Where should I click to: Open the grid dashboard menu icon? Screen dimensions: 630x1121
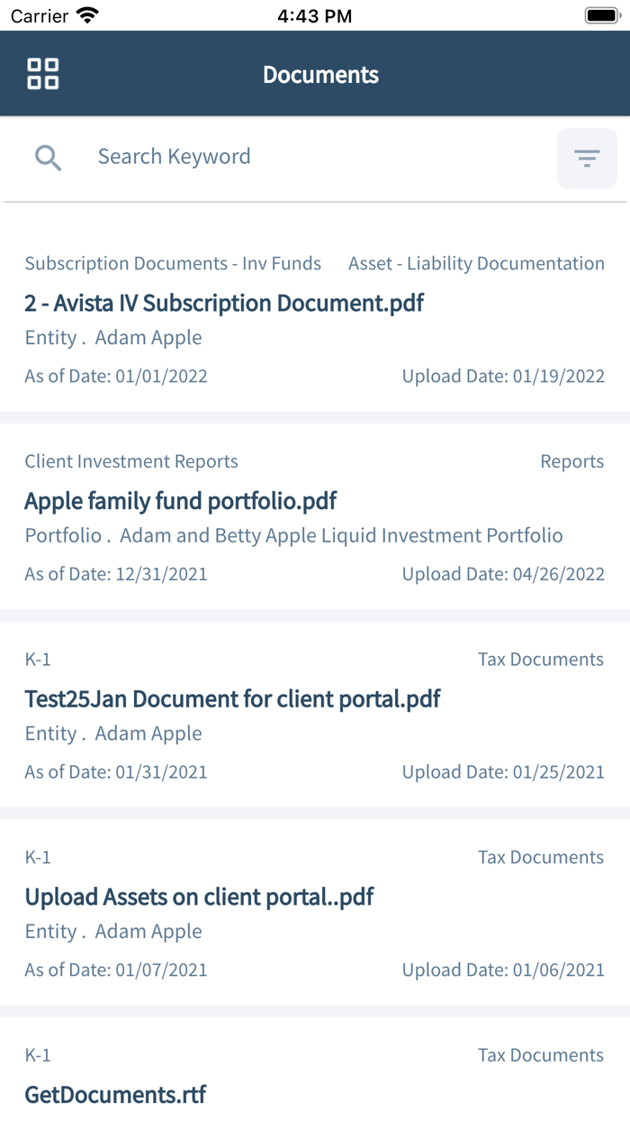pyautogui.click(x=43, y=74)
